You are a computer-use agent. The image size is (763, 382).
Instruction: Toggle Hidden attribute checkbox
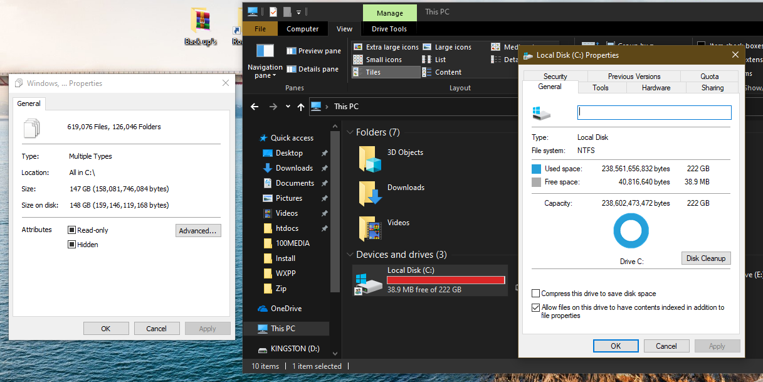coord(72,245)
